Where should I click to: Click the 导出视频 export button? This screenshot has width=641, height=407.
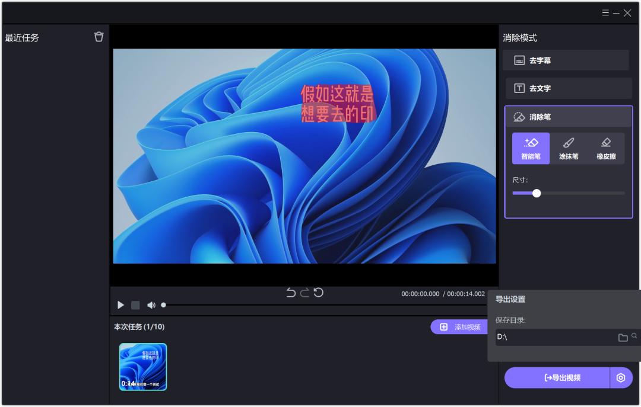[557, 377]
